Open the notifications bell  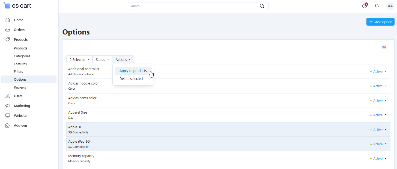(377, 6)
